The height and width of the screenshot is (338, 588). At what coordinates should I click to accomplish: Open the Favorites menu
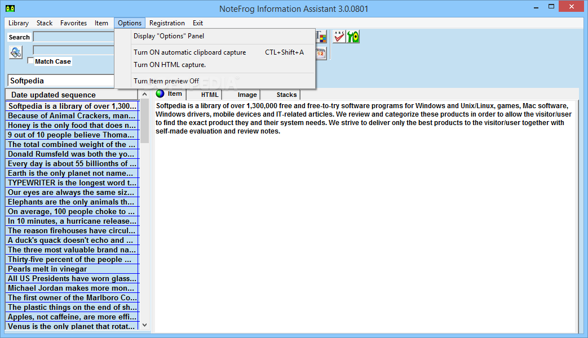tap(73, 23)
